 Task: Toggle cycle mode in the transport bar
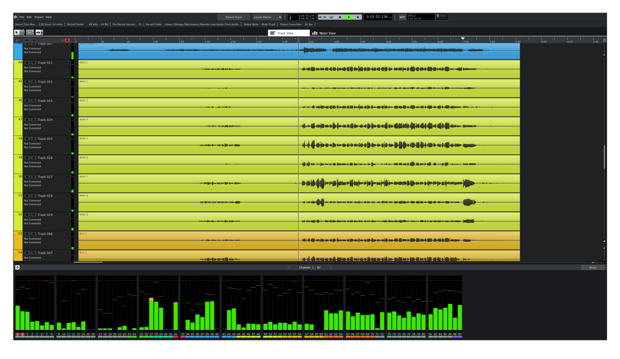point(331,17)
